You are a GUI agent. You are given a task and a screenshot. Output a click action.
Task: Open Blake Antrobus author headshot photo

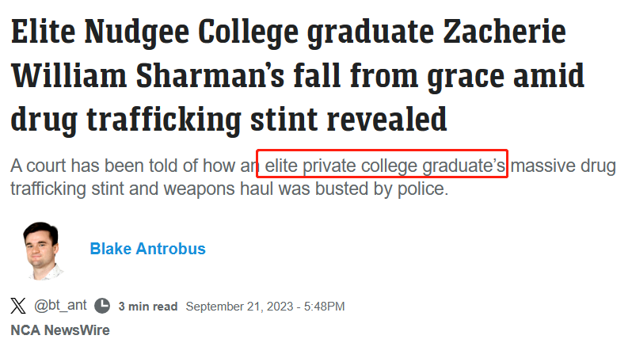(42, 250)
